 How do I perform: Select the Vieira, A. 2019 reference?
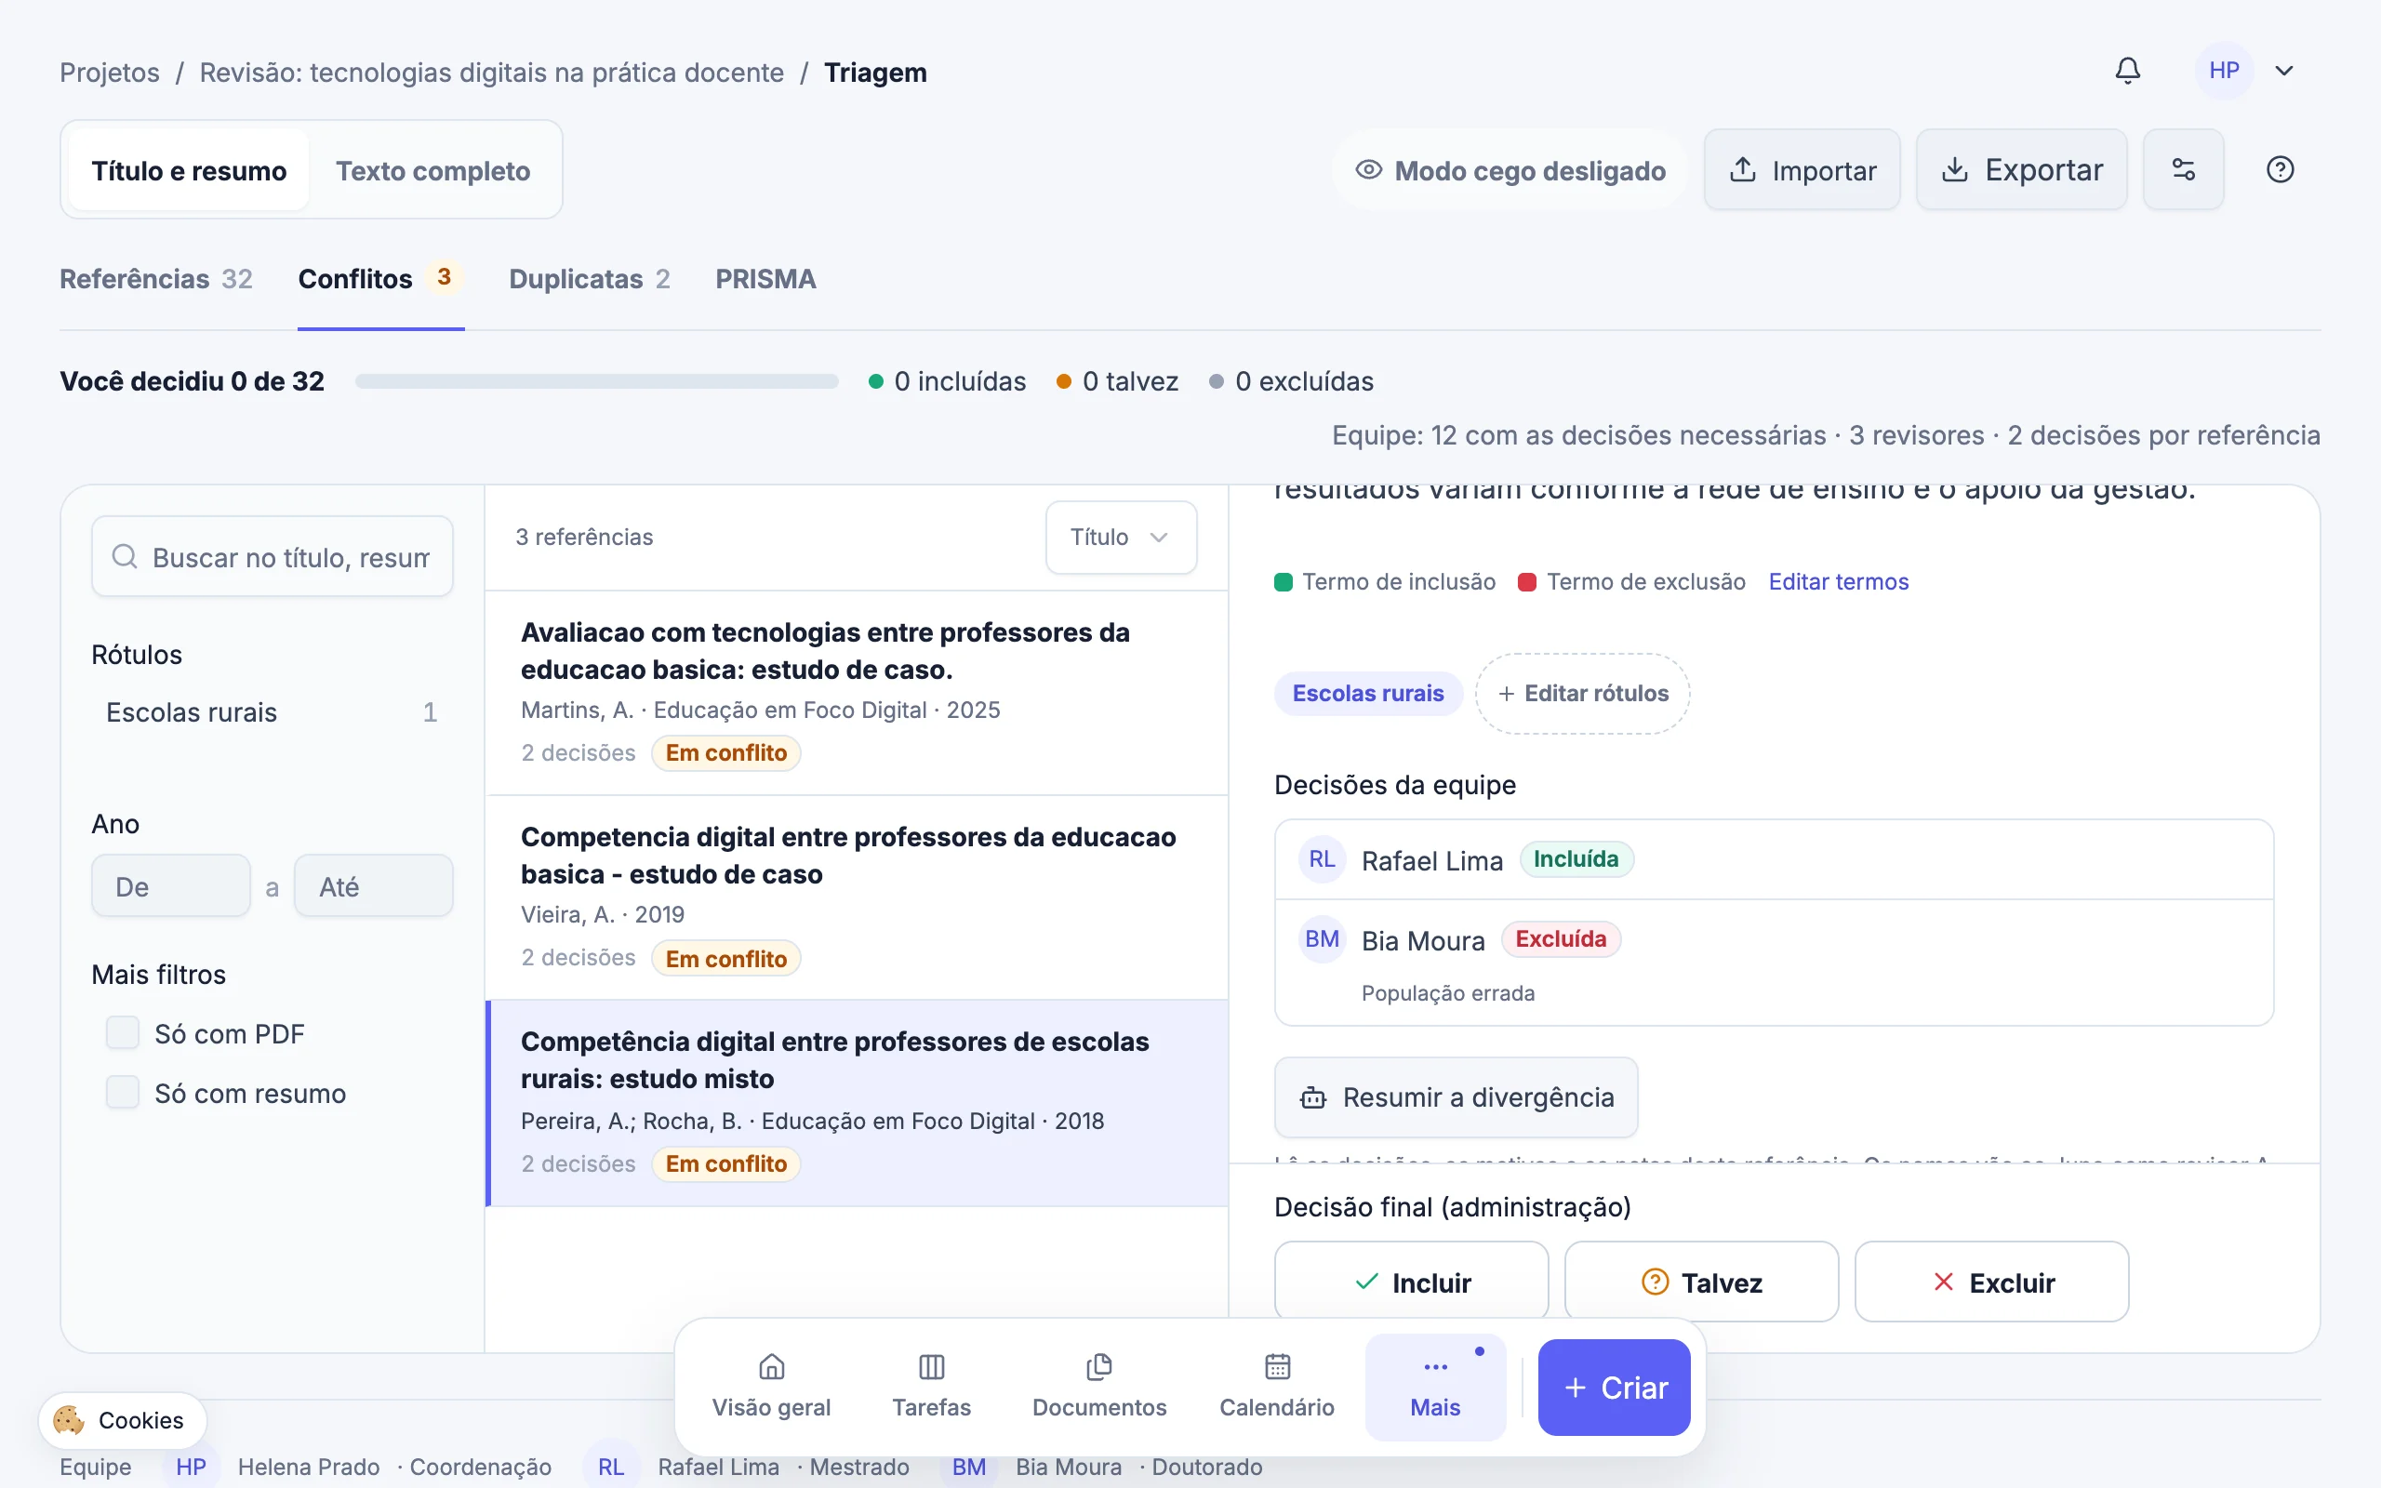(857, 897)
